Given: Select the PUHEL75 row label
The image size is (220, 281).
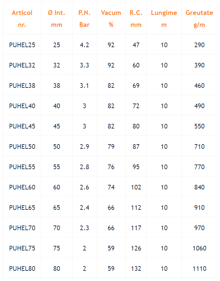Looking at the screenshot, I should (x=22, y=248).
